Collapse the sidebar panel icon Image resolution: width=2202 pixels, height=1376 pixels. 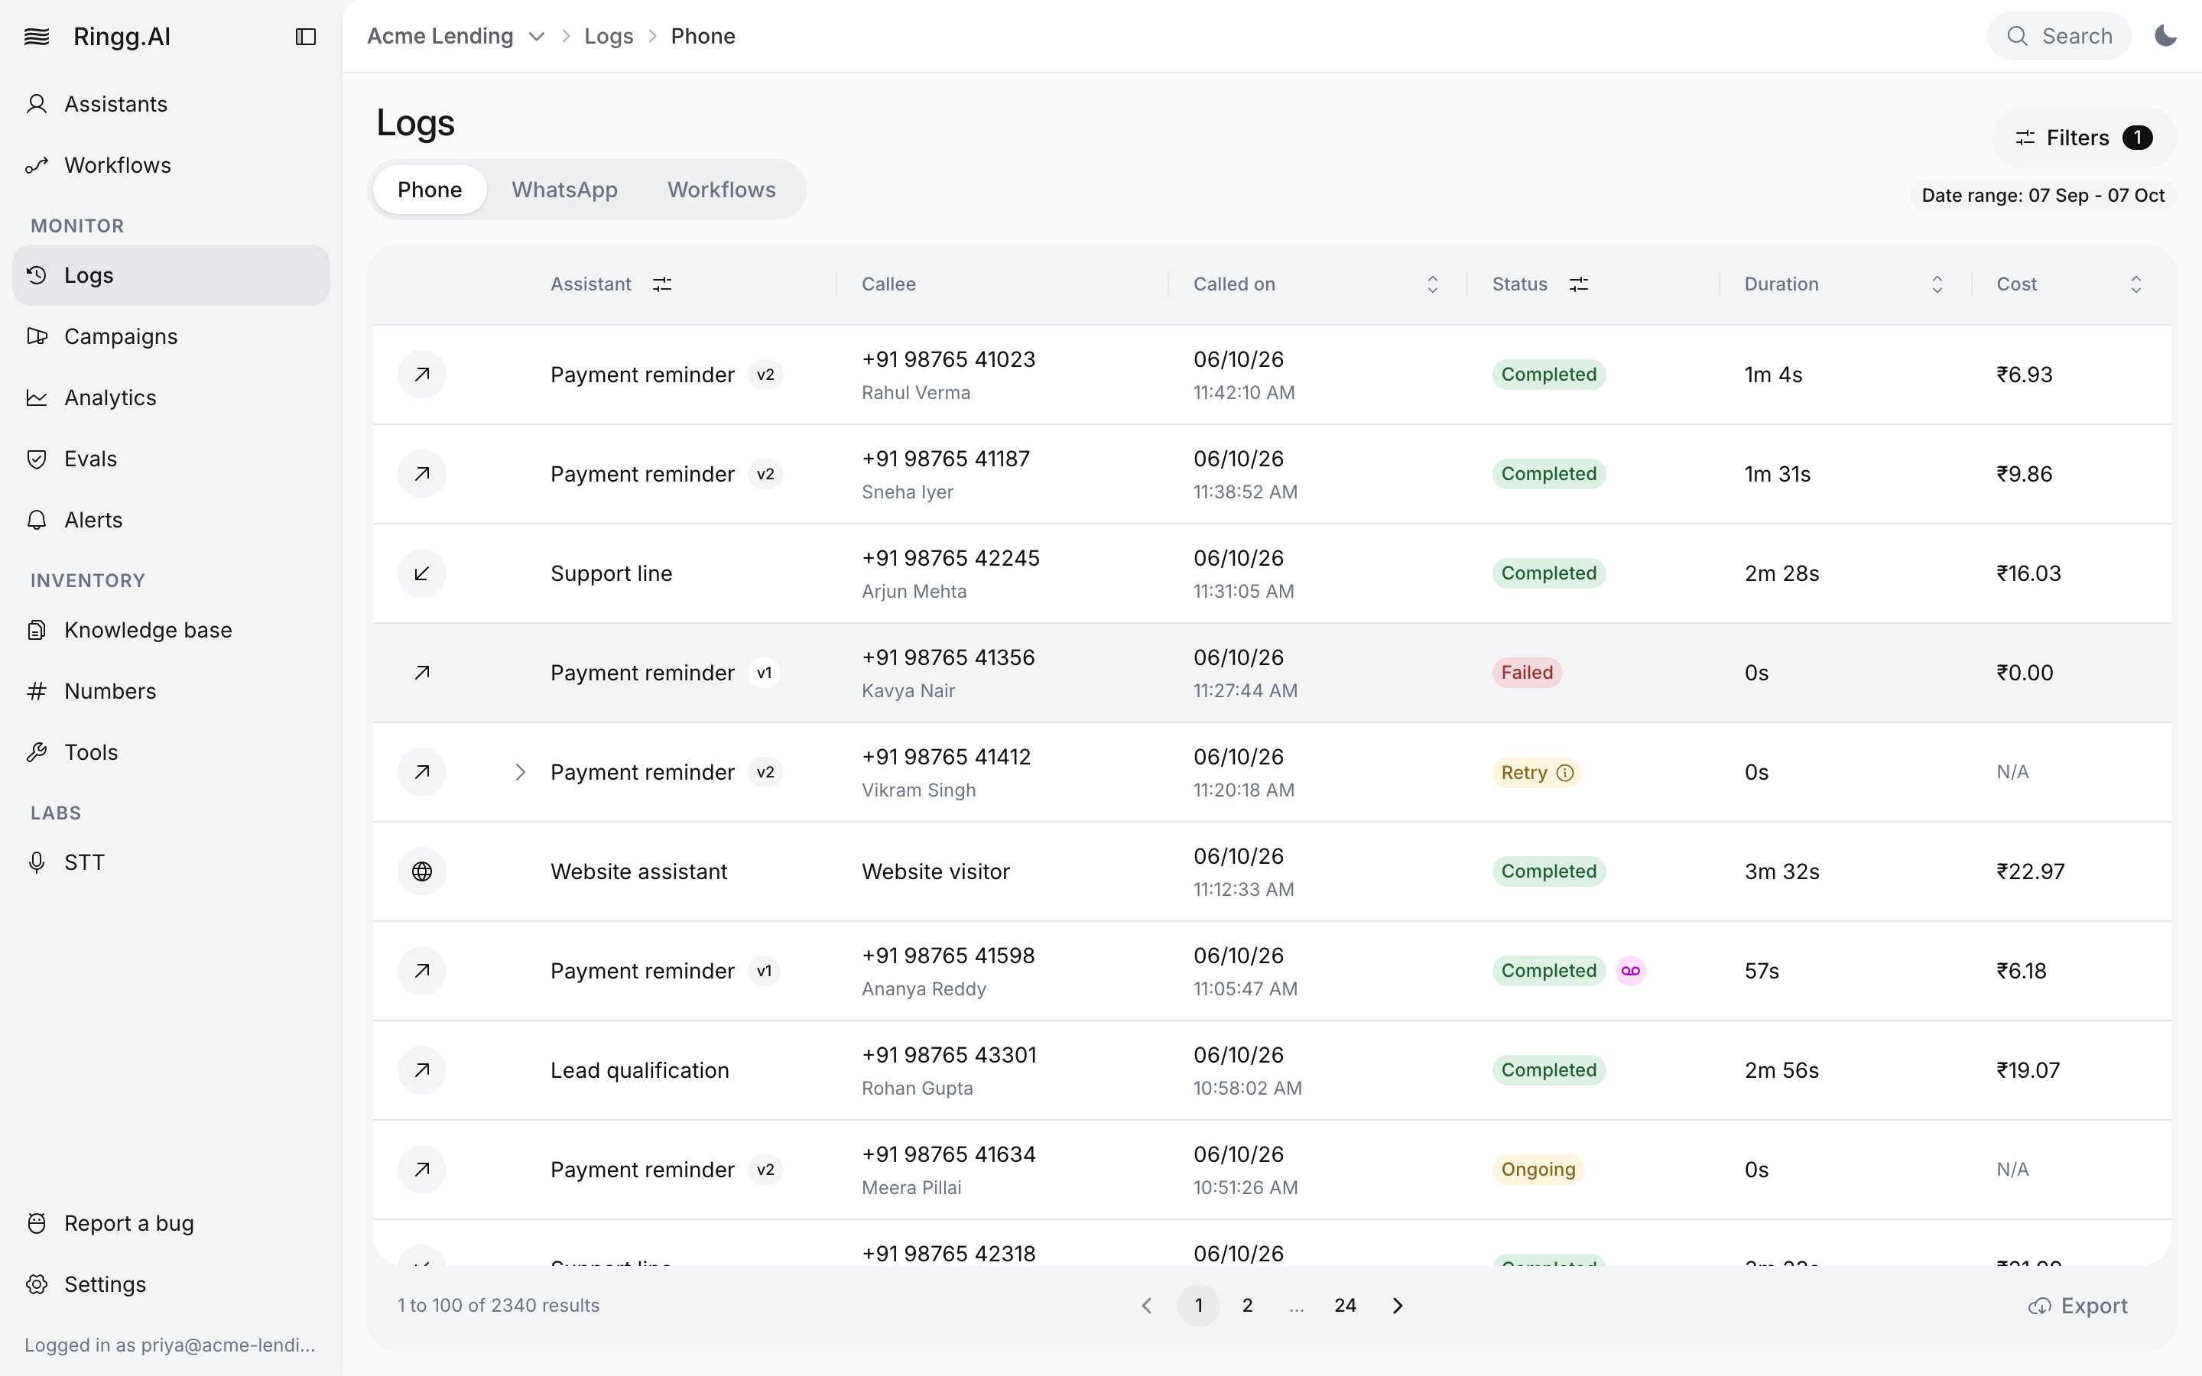(x=306, y=37)
